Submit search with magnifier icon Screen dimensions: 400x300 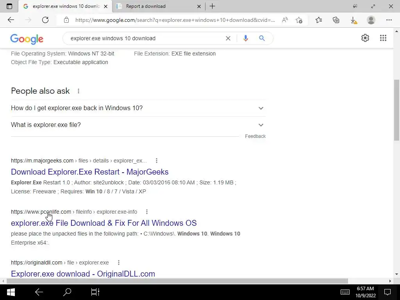point(262,38)
